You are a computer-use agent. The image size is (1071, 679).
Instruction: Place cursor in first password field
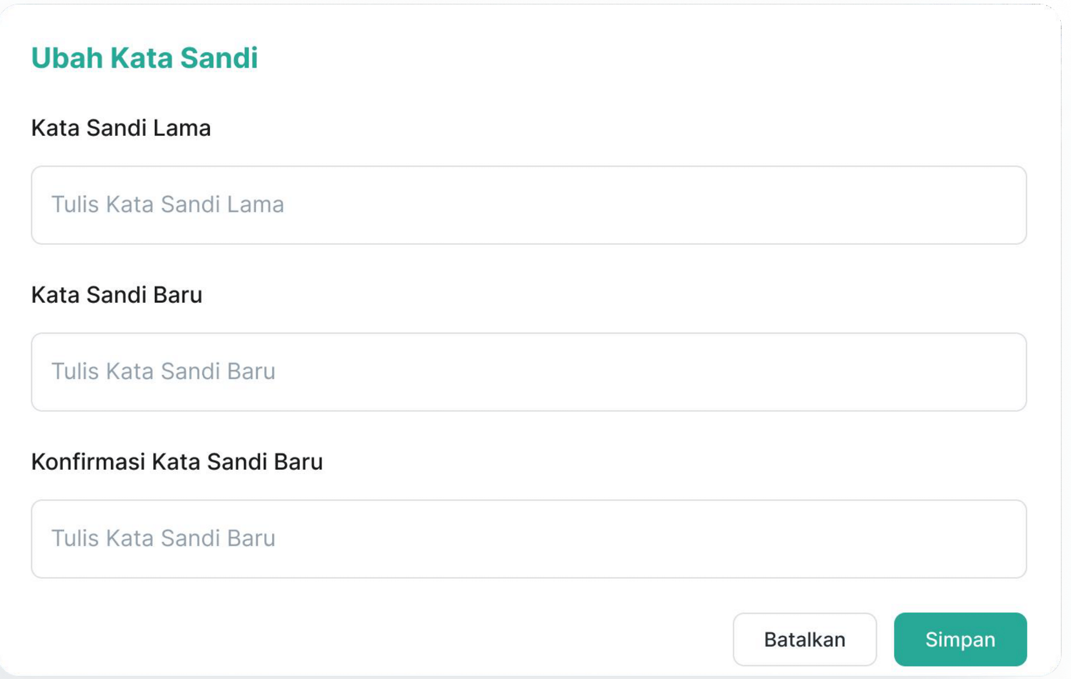pos(529,205)
